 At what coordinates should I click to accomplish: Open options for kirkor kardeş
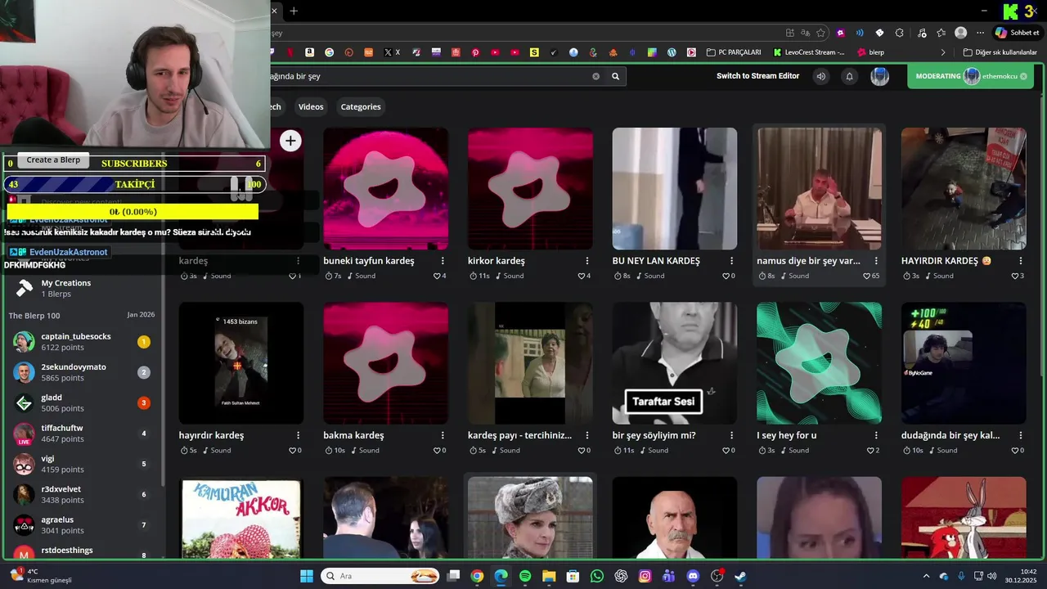587,261
